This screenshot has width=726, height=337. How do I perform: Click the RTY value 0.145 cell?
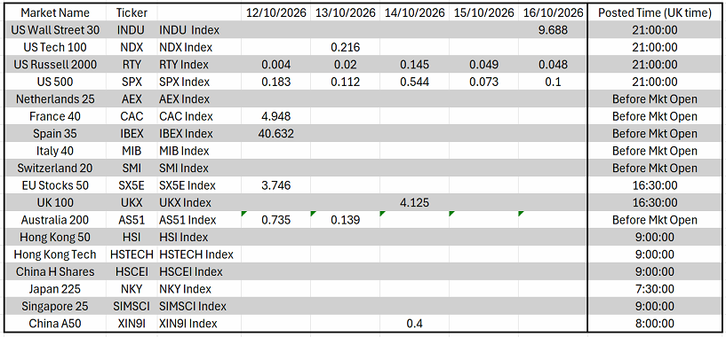point(414,65)
